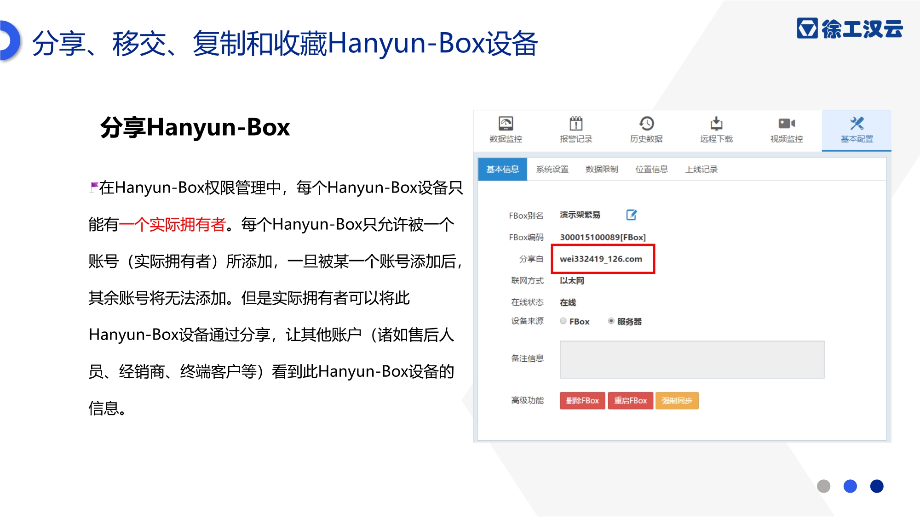Switch to the 数据限制 tab
The image size is (920, 517).
(x=602, y=169)
